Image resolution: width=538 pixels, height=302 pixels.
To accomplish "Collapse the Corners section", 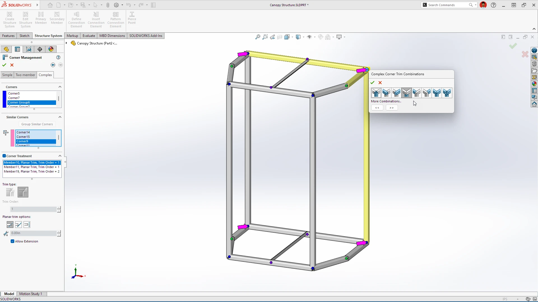I will (x=60, y=87).
